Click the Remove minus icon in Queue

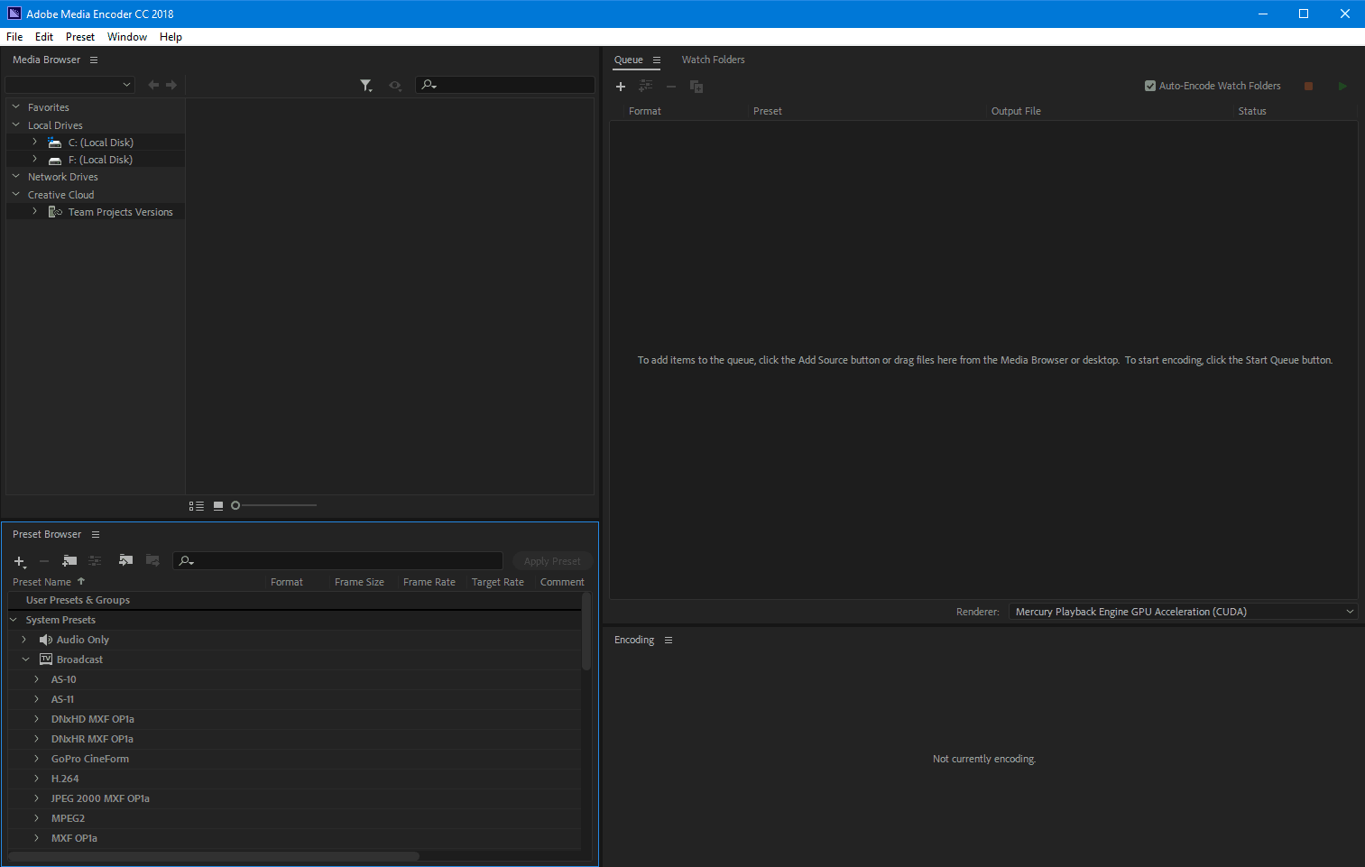pos(671,87)
